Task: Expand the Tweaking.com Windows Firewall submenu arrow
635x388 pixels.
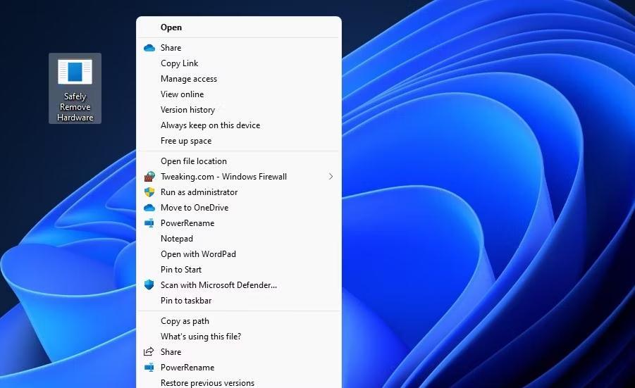Action: pos(331,177)
